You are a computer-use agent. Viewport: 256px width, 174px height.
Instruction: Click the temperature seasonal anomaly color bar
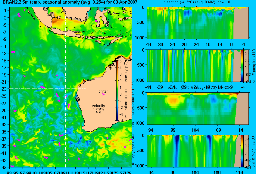(x=117, y=91)
